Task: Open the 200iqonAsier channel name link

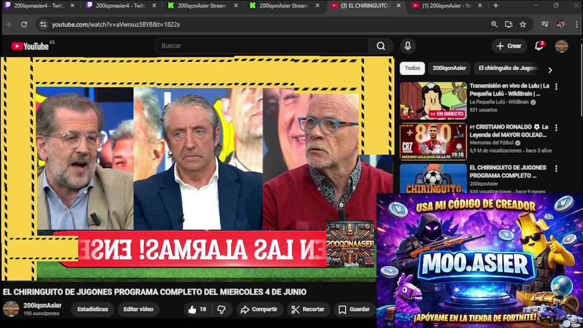Action: pos(42,306)
